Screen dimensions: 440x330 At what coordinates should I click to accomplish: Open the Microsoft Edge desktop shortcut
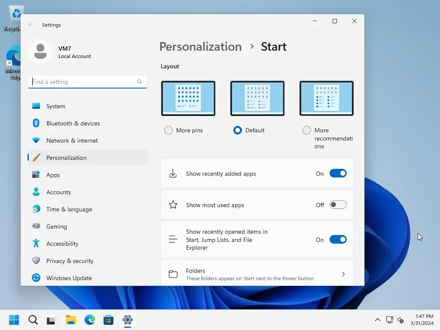click(x=13, y=63)
